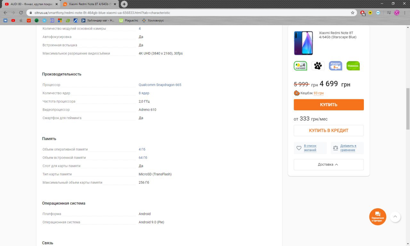Open the Plague.Inc bookmark

point(128,20)
